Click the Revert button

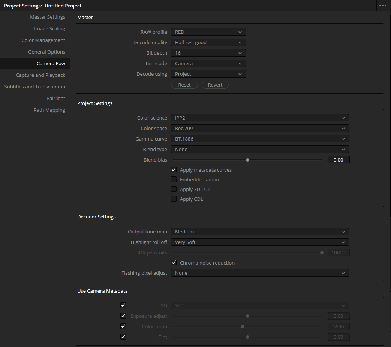coord(215,85)
